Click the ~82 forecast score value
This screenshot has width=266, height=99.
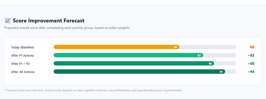251,55
